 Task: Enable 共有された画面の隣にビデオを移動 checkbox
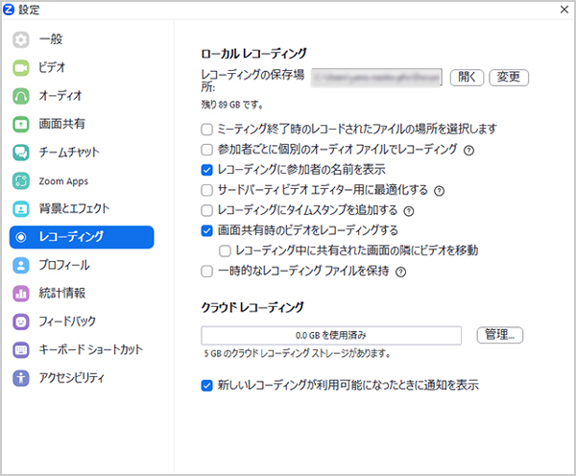pyautogui.click(x=225, y=251)
